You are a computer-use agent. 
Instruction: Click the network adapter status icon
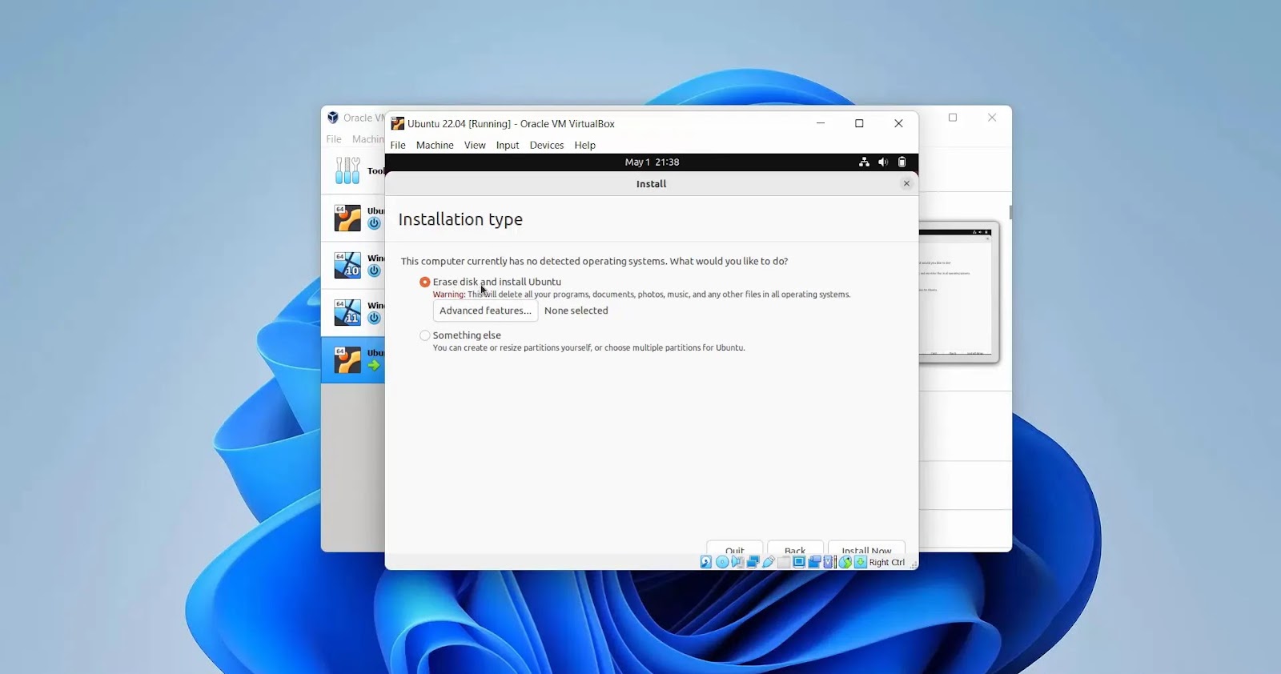pos(753,562)
